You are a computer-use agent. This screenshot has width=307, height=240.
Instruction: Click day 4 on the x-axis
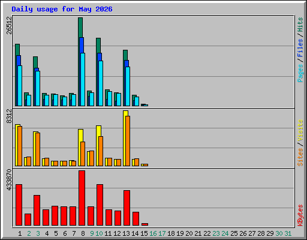tap(47, 233)
